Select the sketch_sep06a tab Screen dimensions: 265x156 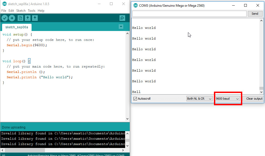click(x=17, y=27)
